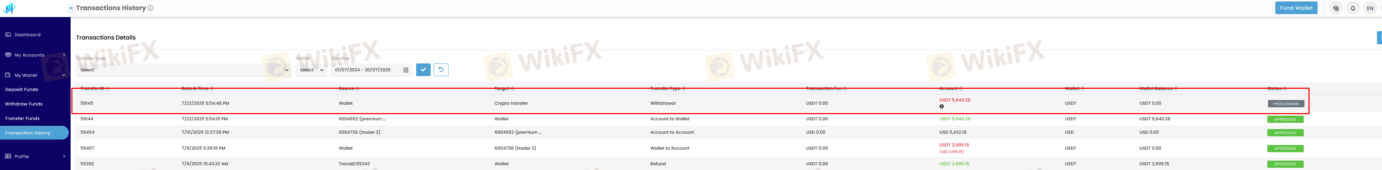Click APPROVED badge for transfer 56144
Screen dimensions: 1382x170
pyautogui.click(x=1285, y=119)
